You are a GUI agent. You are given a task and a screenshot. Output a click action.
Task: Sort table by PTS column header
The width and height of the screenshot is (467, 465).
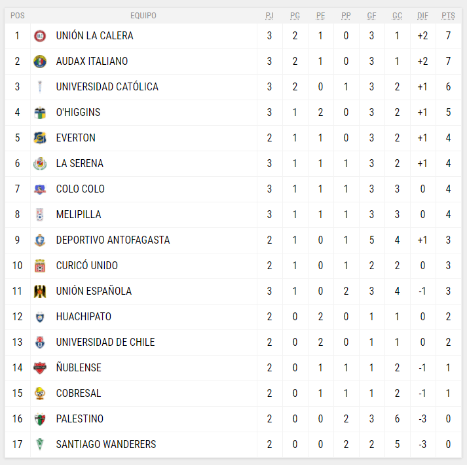tap(448, 16)
